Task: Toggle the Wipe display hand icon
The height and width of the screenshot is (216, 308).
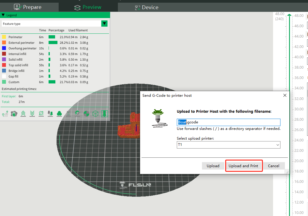Action: point(13,114)
